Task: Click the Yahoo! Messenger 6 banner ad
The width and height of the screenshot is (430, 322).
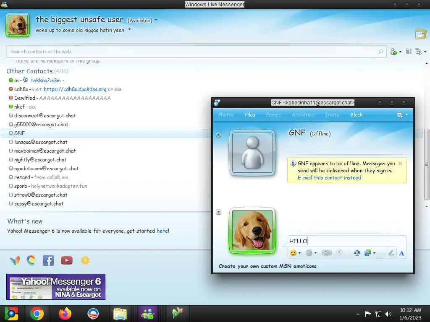Action: click(x=56, y=287)
